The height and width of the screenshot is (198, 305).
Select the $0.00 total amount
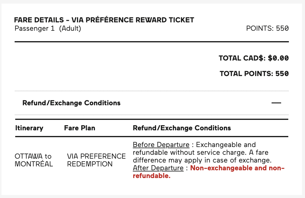click(x=278, y=58)
